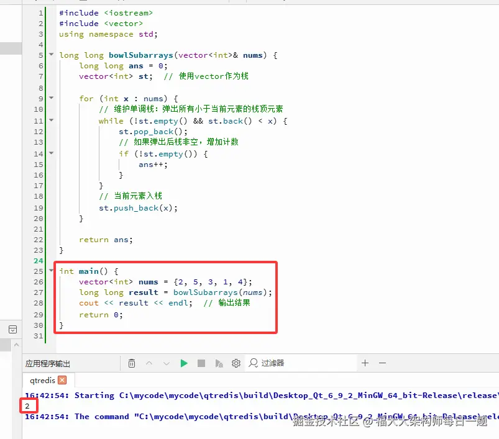Click the '#include <vector>' line
The image size is (499, 439).
coord(101,24)
